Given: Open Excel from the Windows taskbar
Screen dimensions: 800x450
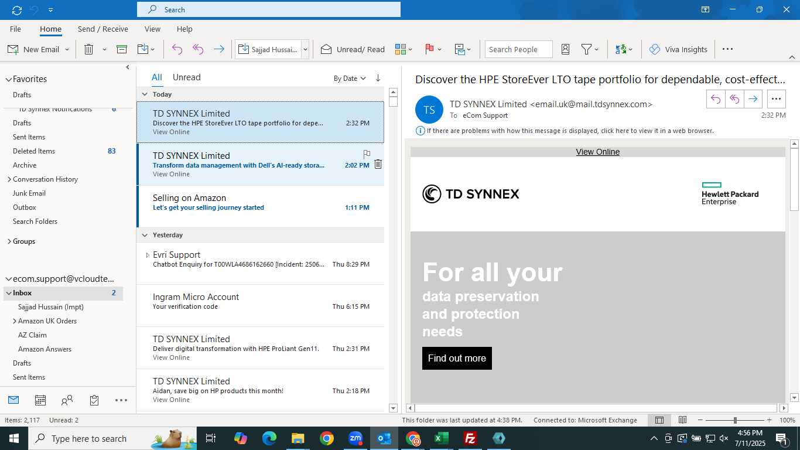Looking at the screenshot, I should pos(442,438).
